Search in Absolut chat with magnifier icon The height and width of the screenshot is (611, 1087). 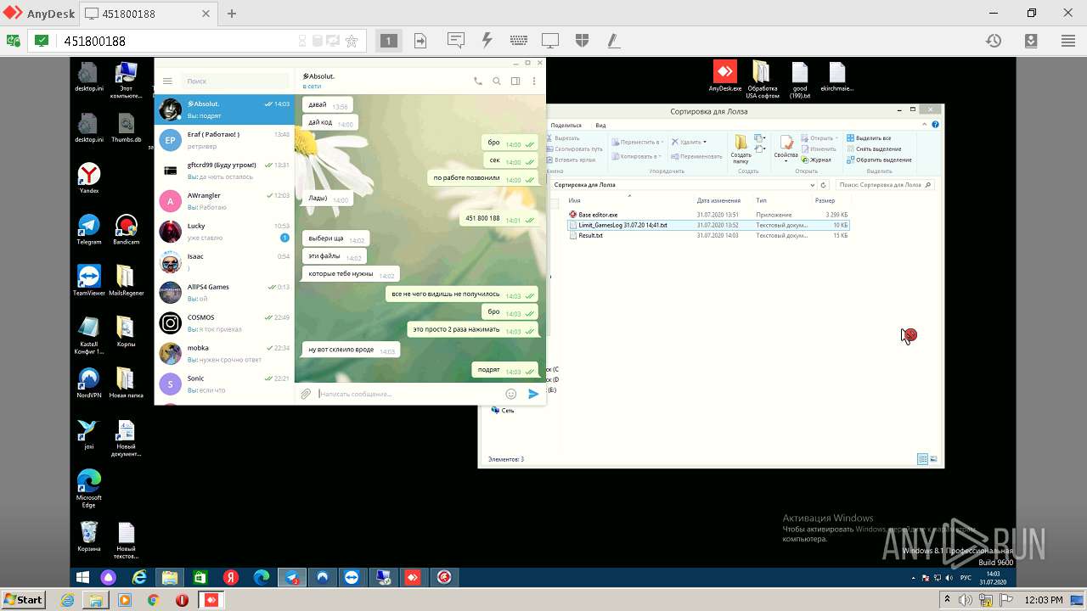pyautogui.click(x=496, y=81)
